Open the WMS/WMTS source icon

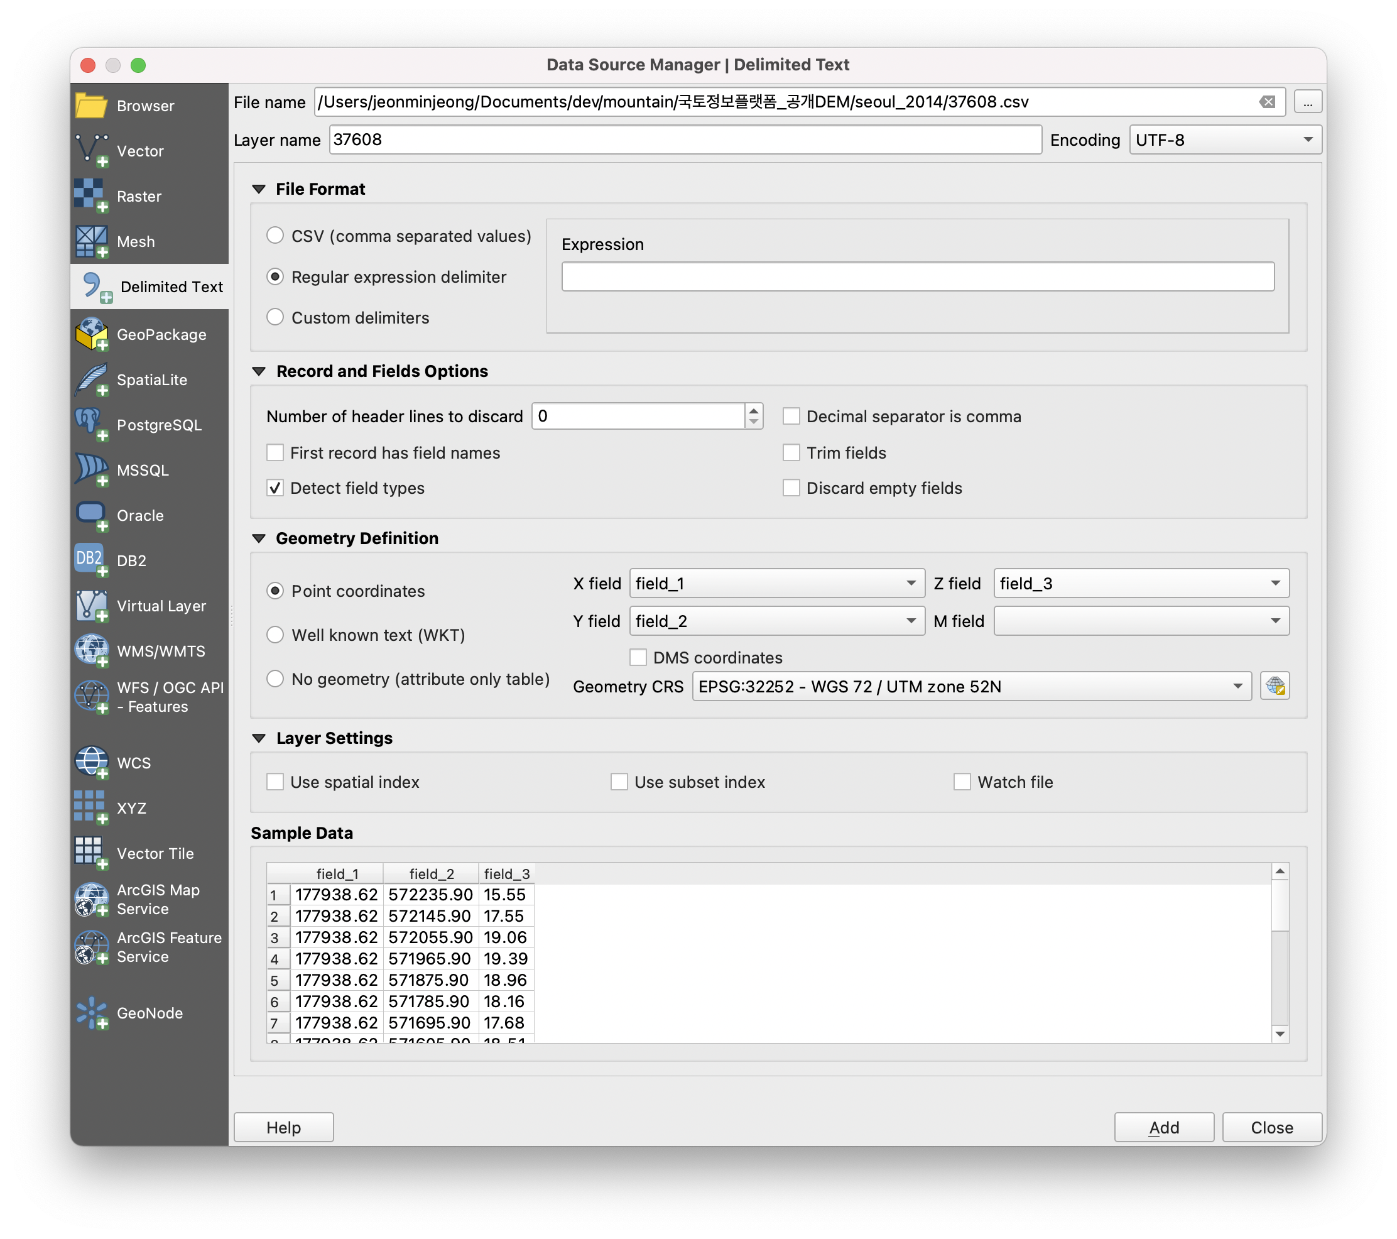pos(92,651)
